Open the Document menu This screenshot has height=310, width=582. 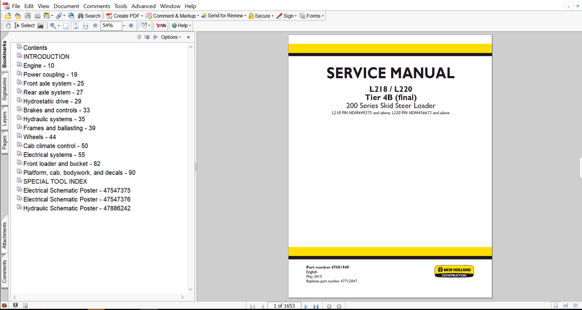coord(66,6)
